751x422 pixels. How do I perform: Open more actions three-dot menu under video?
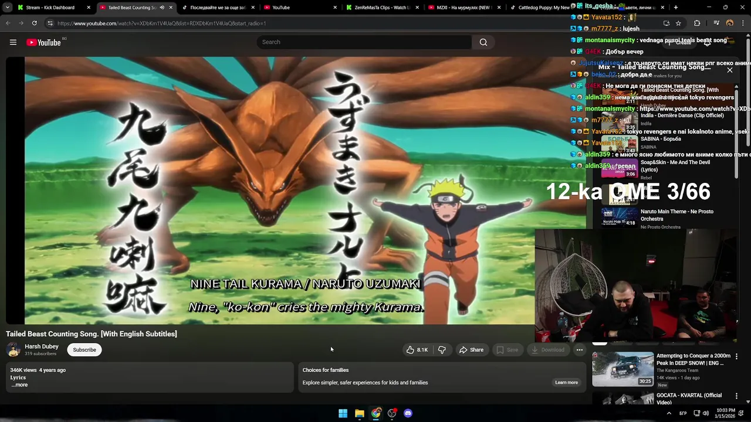click(579, 350)
